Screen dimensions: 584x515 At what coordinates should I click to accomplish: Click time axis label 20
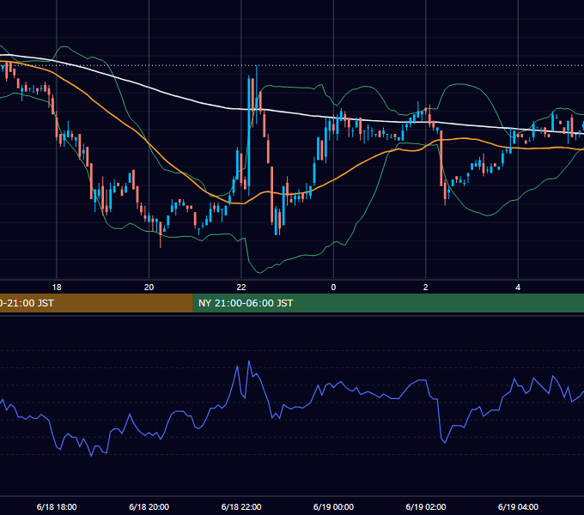149,288
